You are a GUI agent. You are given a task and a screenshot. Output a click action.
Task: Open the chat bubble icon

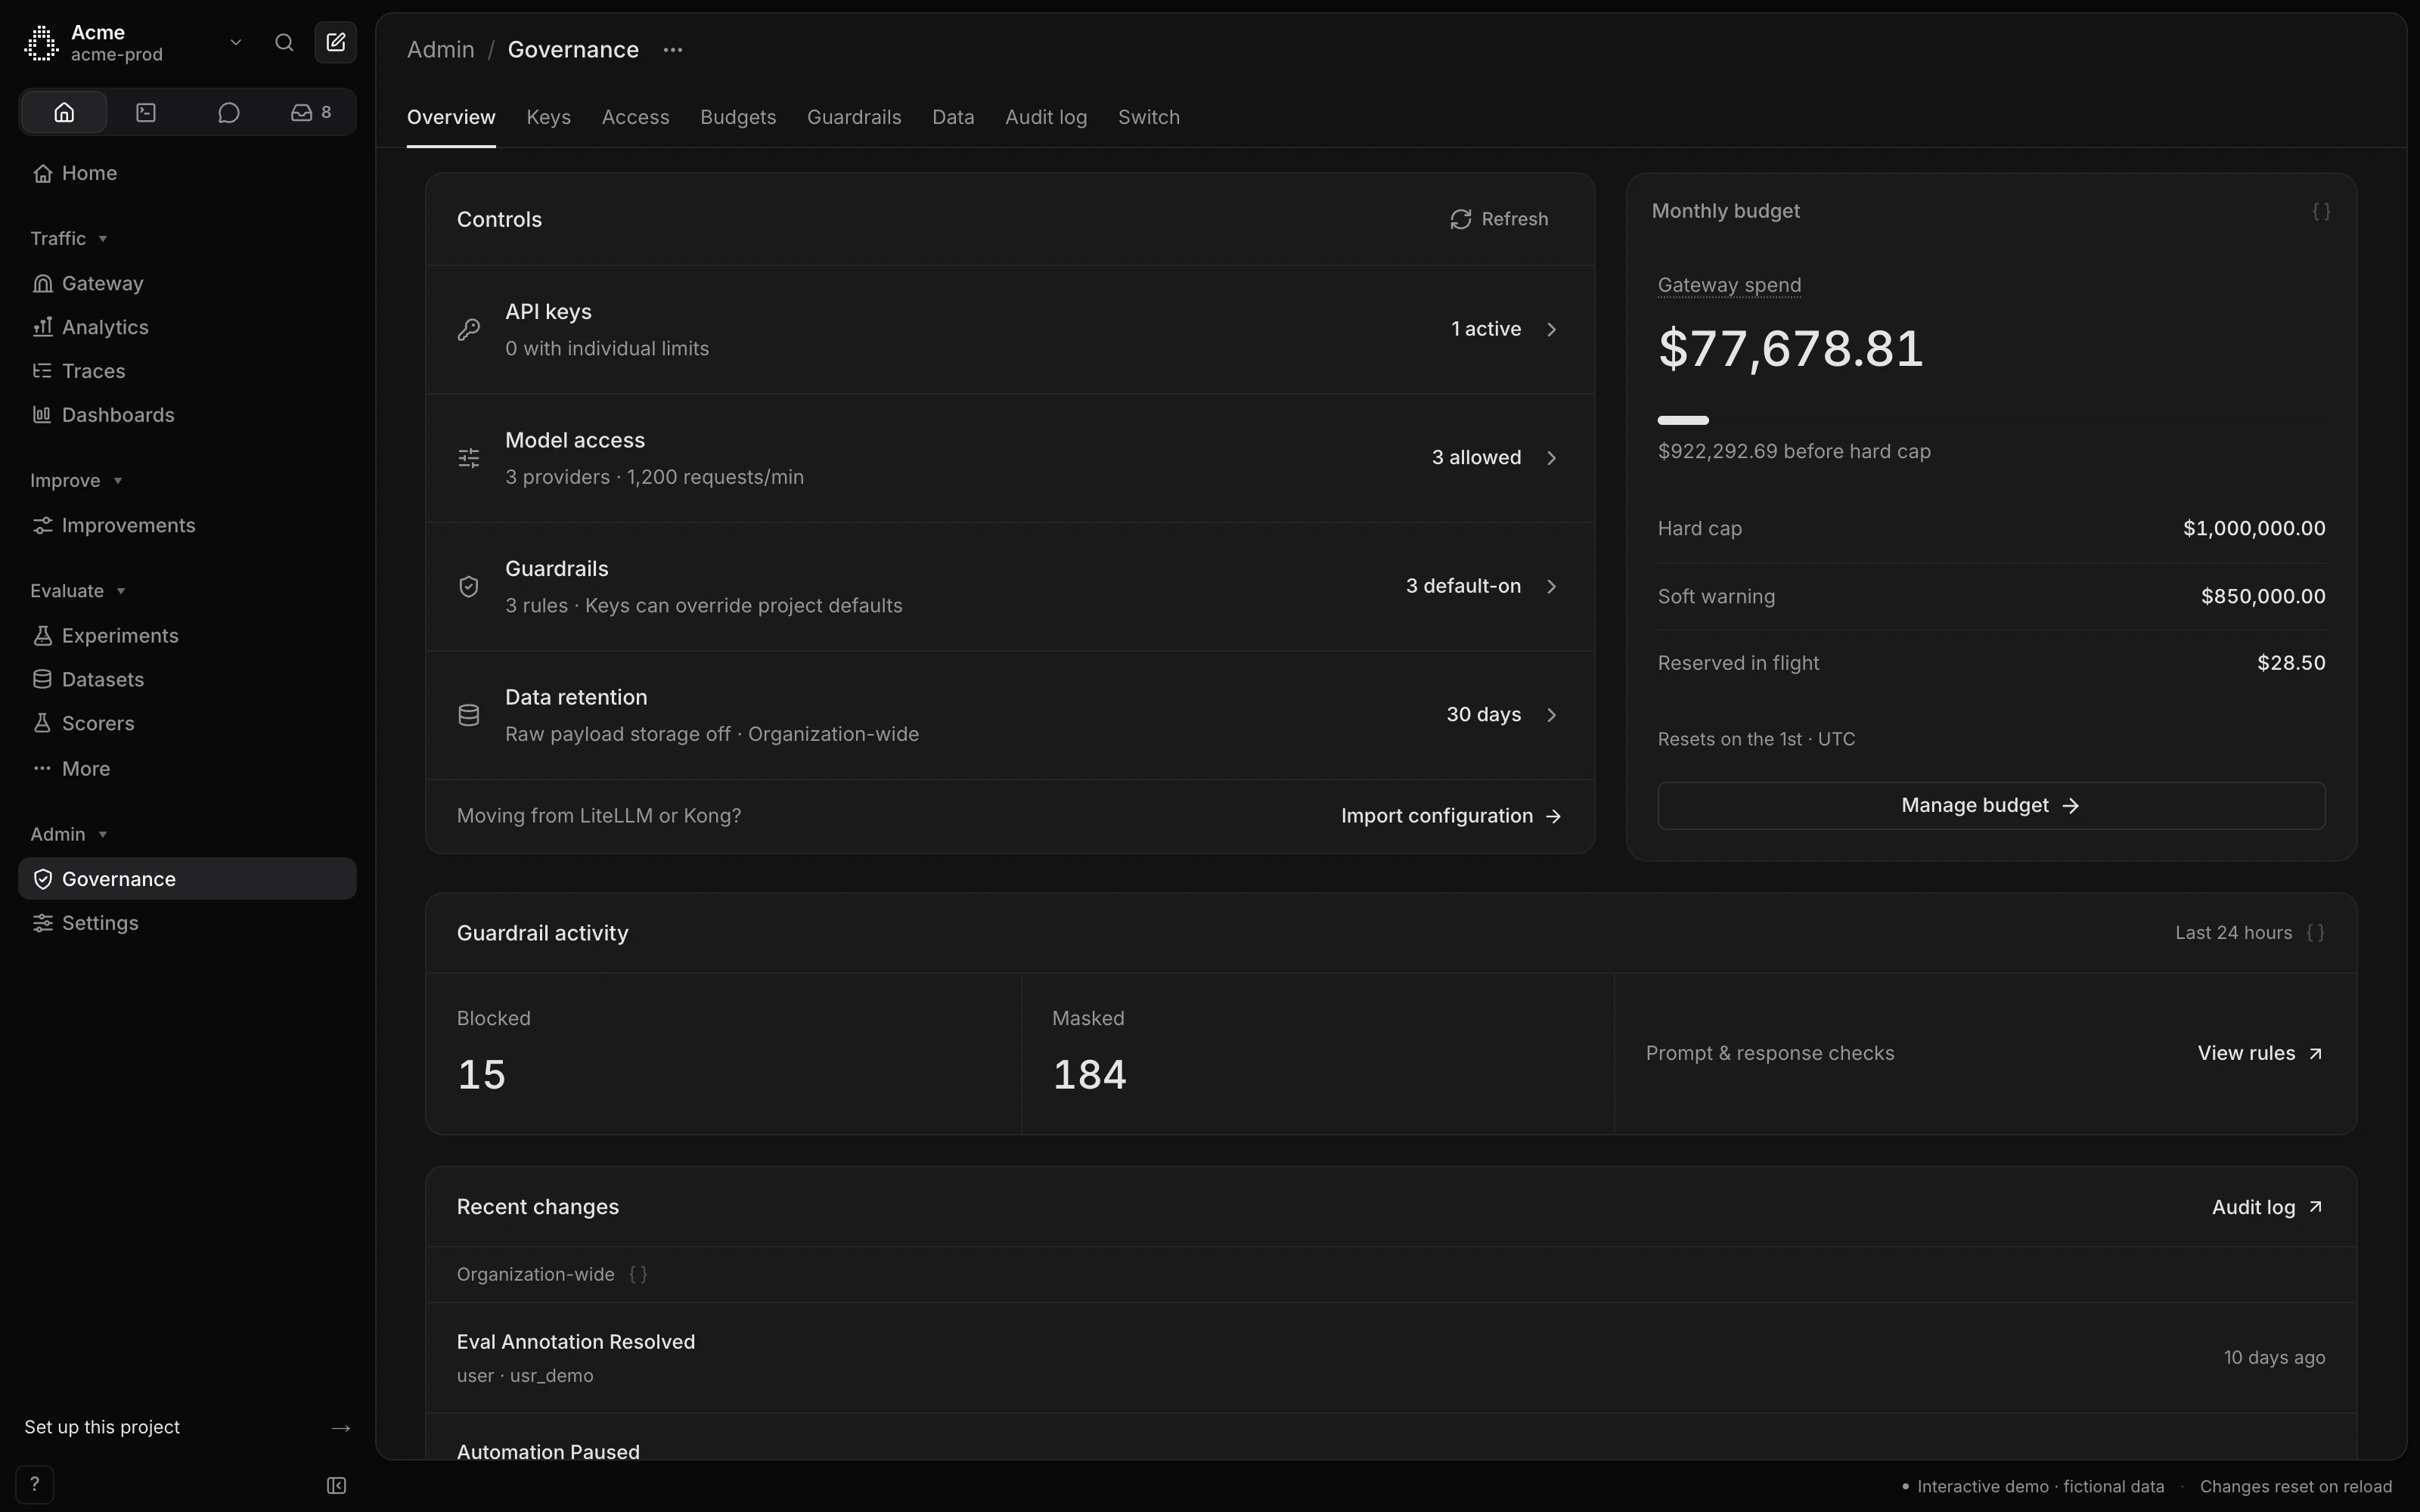[x=229, y=112]
